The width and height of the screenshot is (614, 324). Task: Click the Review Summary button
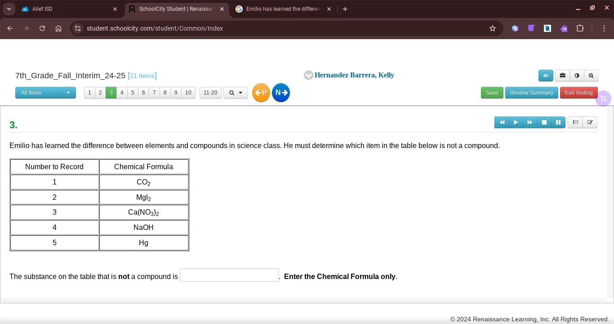531,93
